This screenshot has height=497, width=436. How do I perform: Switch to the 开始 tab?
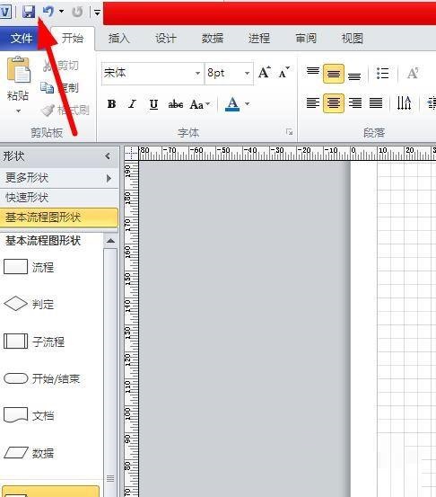click(x=73, y=38)
